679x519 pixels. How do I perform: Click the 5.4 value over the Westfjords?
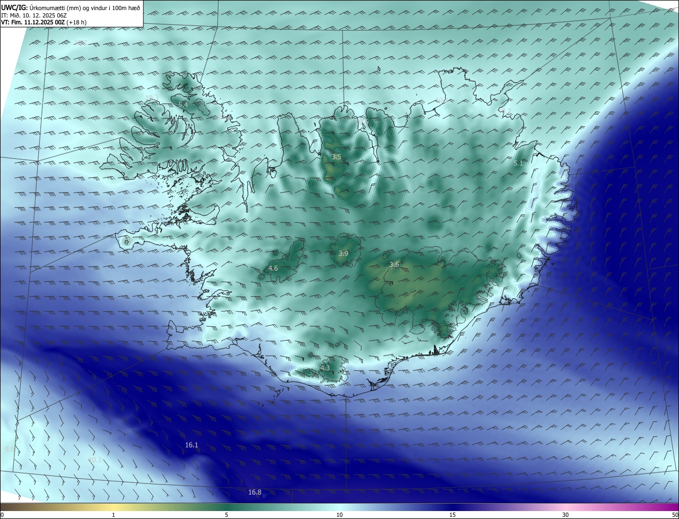(x=183, y=105)
